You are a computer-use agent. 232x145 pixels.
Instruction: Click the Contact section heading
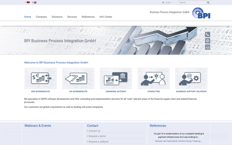pos(93,126)
